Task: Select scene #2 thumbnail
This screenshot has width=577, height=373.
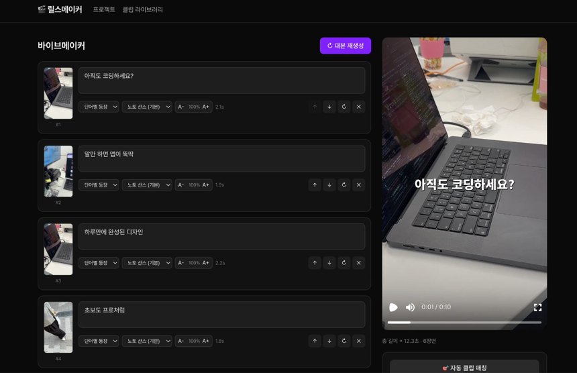Action: tap(58, 171)
